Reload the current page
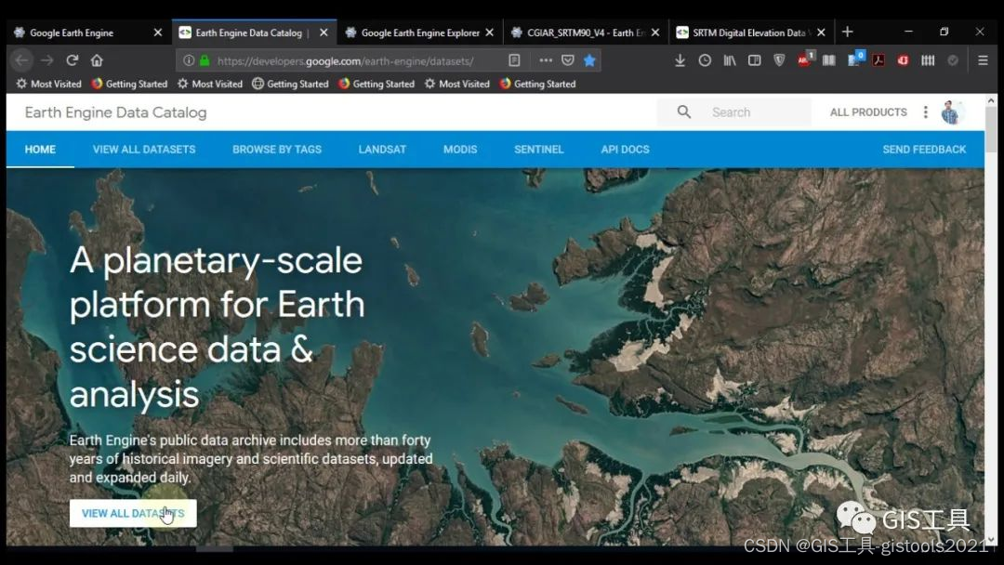This screenshot has height=565, width=1004. pos(72,60)
